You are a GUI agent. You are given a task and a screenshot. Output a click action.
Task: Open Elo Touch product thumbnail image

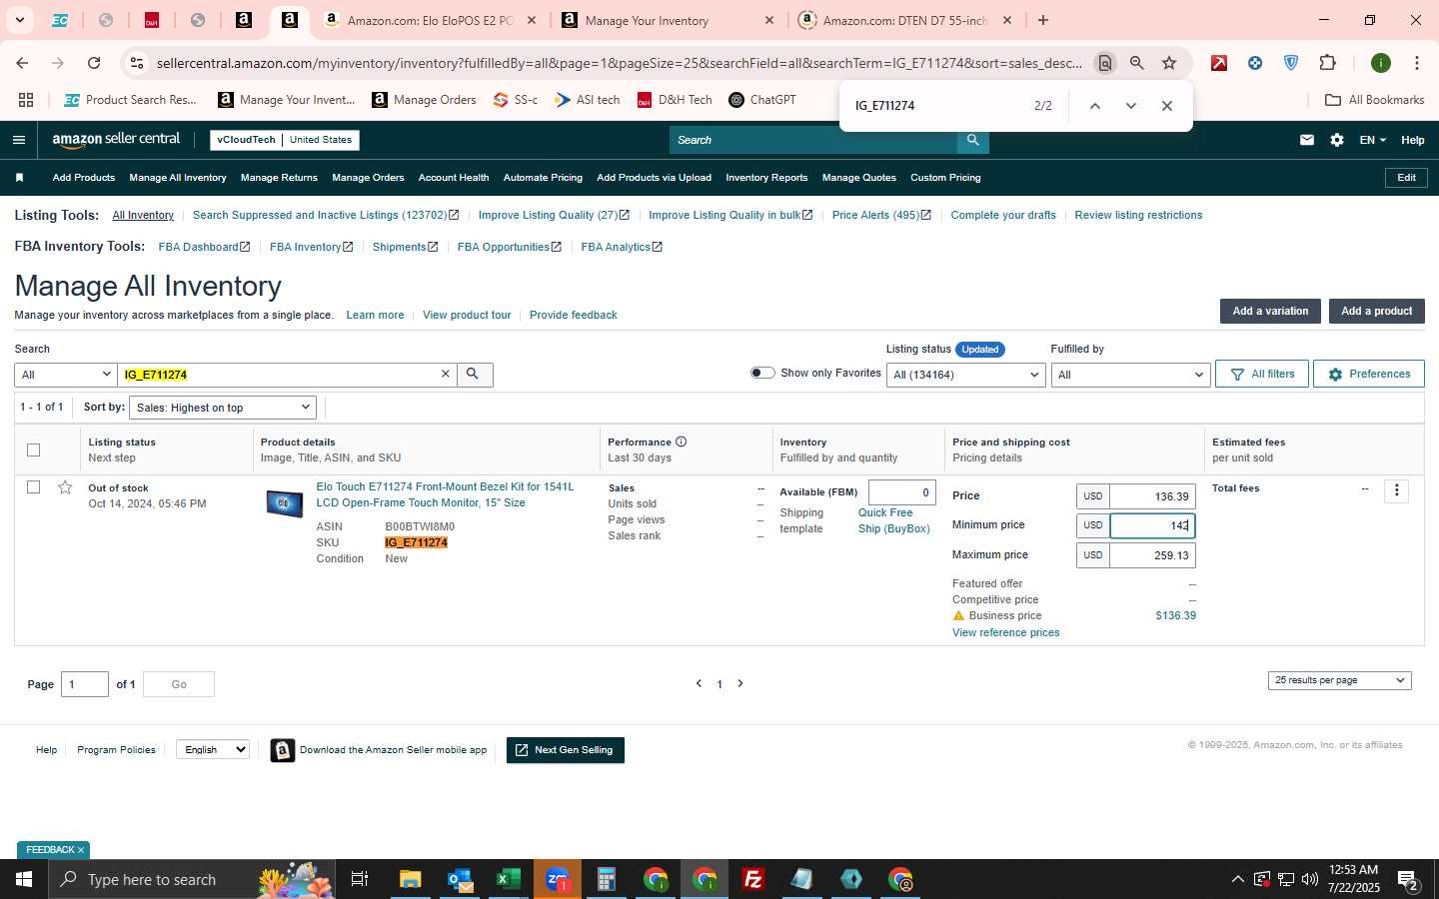point(284,502)
